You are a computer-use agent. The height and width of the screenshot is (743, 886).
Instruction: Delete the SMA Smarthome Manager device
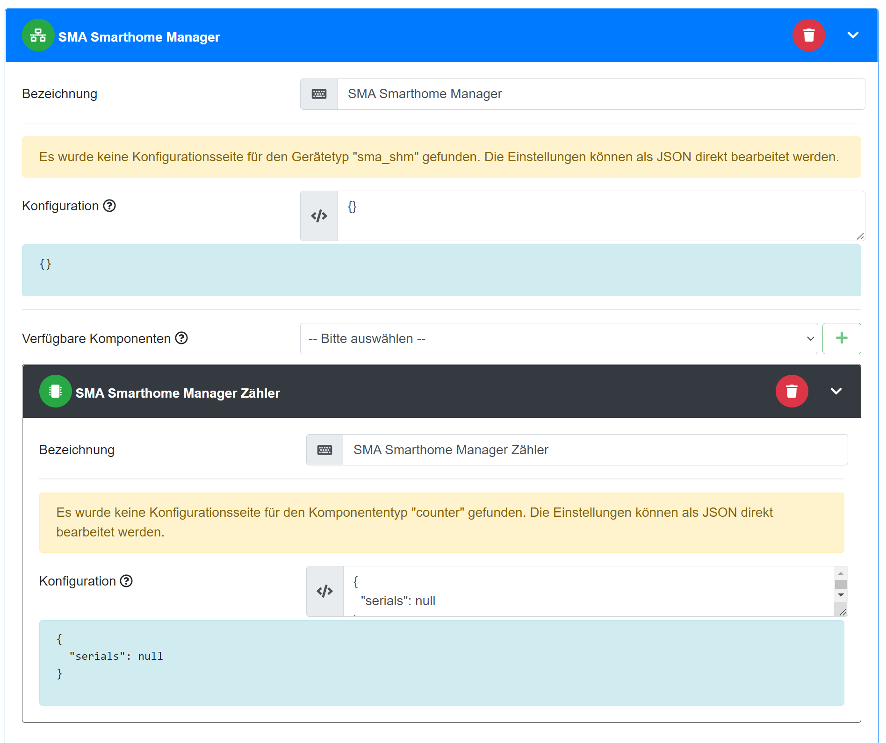pyautogui.click(x=808, y=36)
